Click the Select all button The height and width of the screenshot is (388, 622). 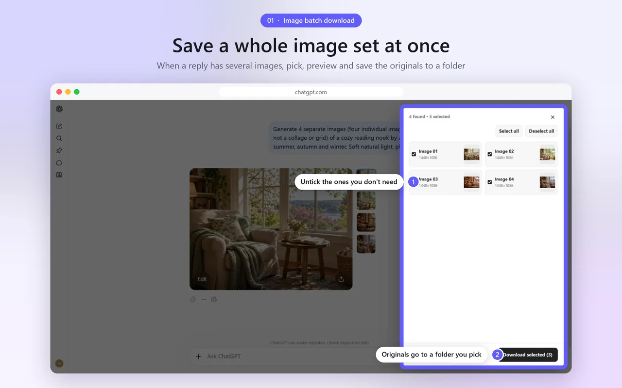pos(509,131)
